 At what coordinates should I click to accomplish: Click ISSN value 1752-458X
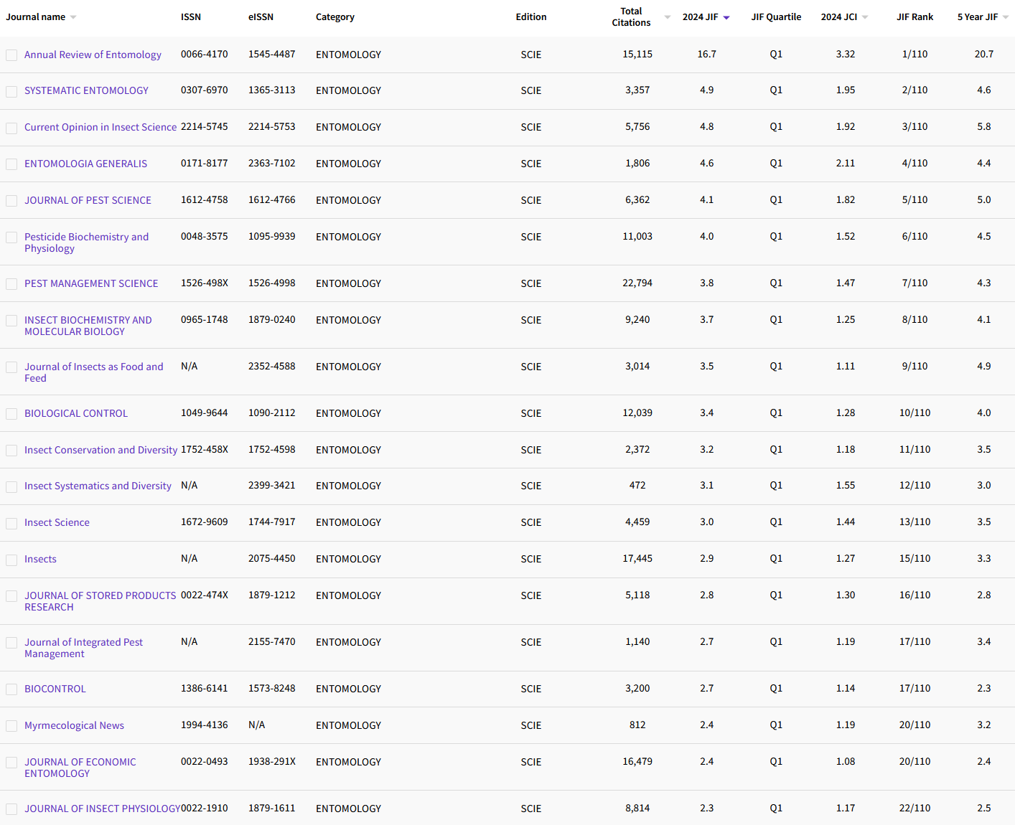point(205,449)
